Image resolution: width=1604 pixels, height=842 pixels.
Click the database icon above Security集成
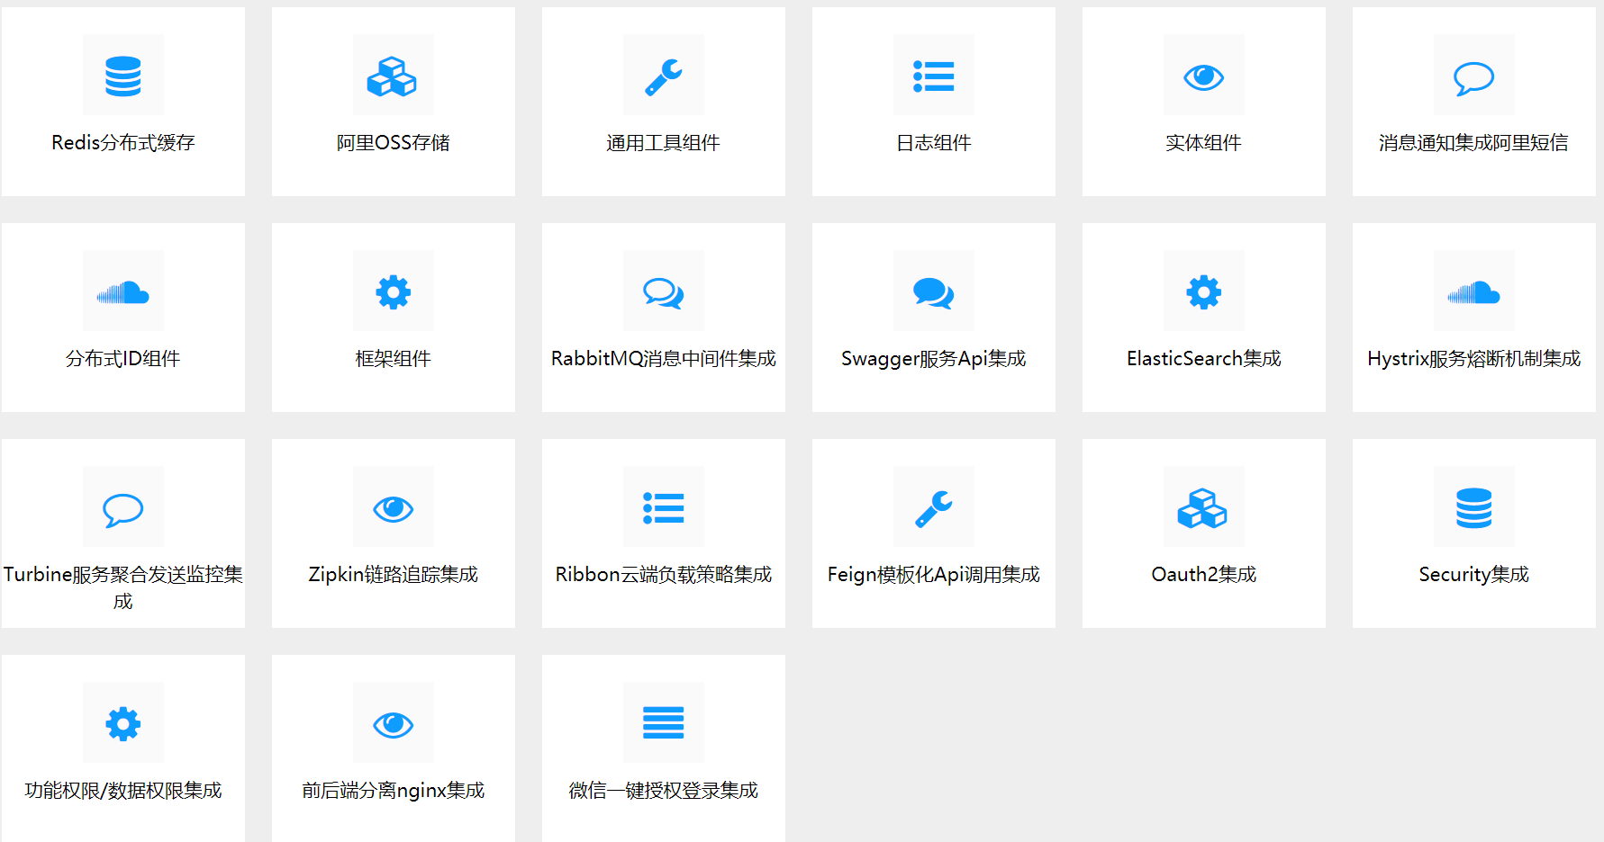[1474, 507]
